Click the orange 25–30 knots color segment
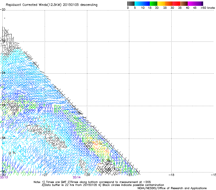This screenshot has width=216, height=190. click(169, 4)
